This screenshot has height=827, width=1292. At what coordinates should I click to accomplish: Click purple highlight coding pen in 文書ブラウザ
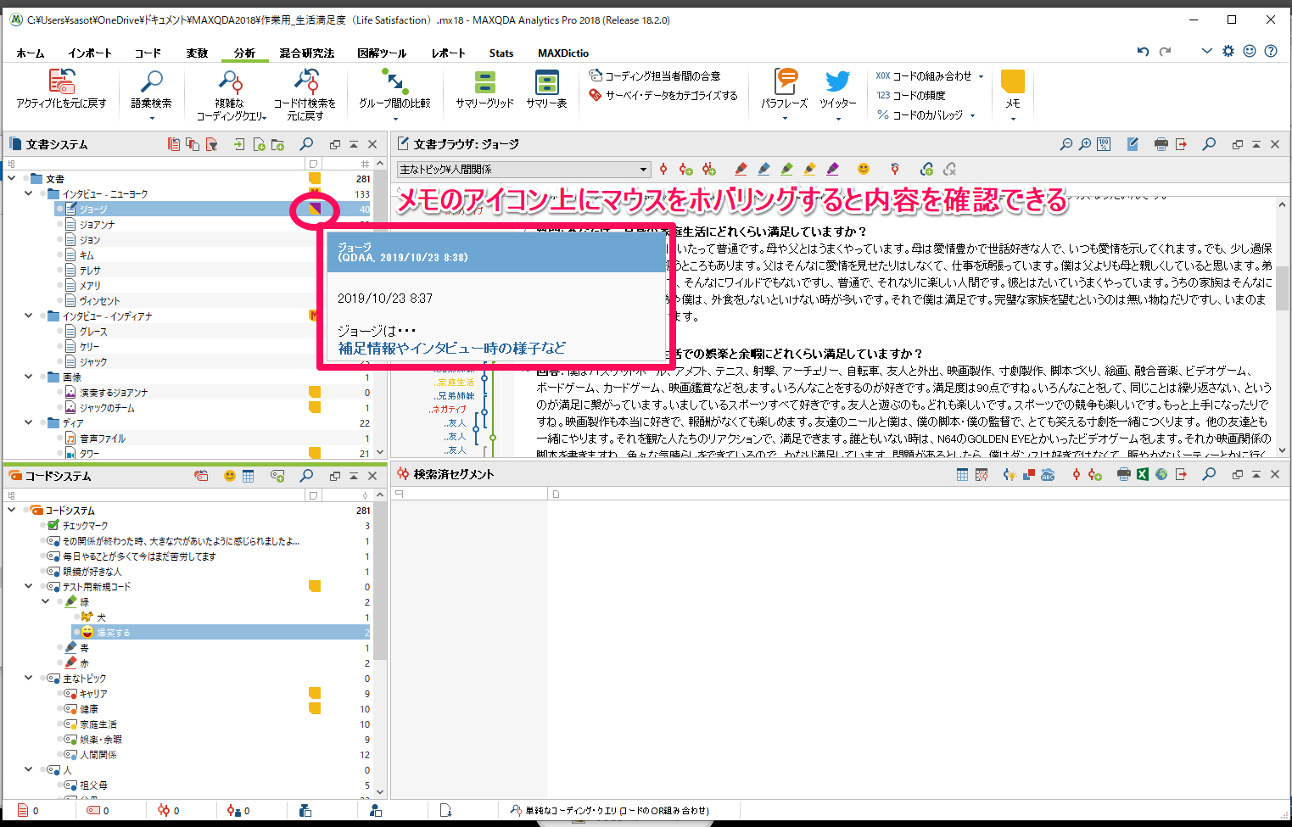(x=832, y=170)
